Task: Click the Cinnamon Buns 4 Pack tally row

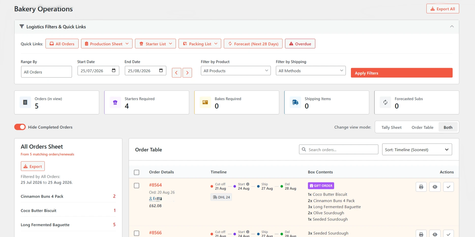Action: 68,196
